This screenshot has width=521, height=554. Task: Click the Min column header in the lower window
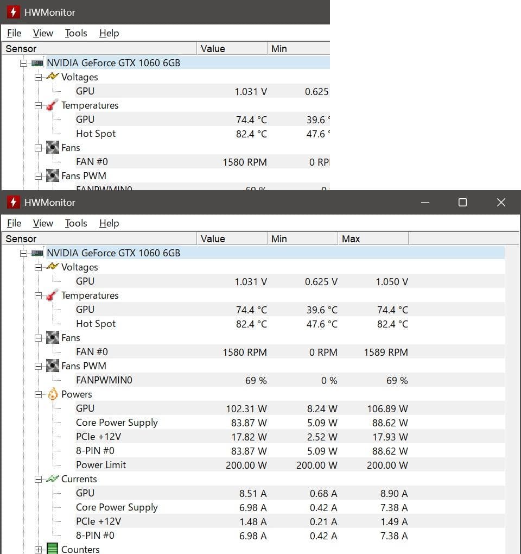pyautogui.click(x=302, y=238)
